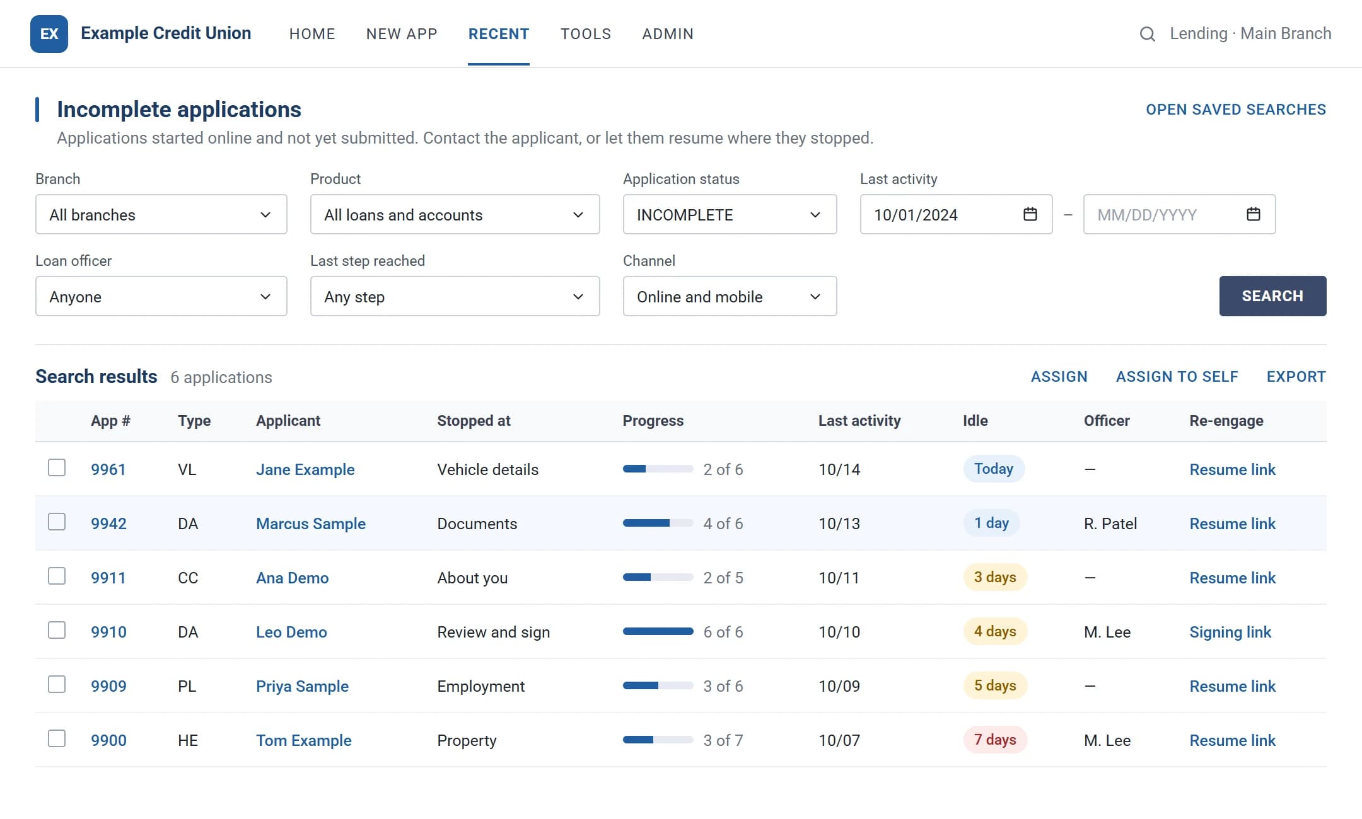
Task: Click the Today idle badge
Action: click(994, 469)
